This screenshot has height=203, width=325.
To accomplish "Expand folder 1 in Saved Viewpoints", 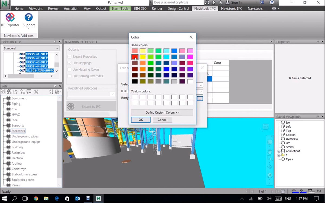I will click(x=279, y=155).
